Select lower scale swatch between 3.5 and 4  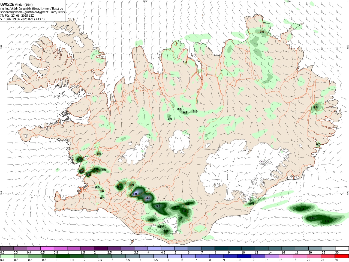tap(133, 256)
